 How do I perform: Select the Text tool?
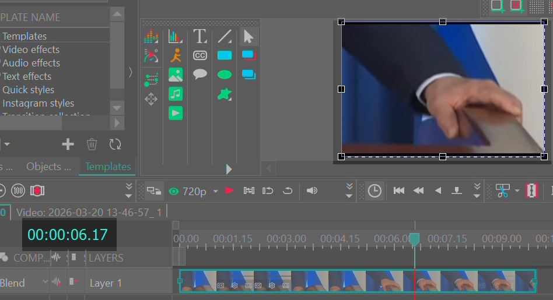(200, 37)
